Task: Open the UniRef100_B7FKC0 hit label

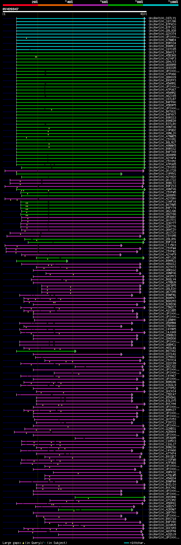Action: tap(162, 24)
